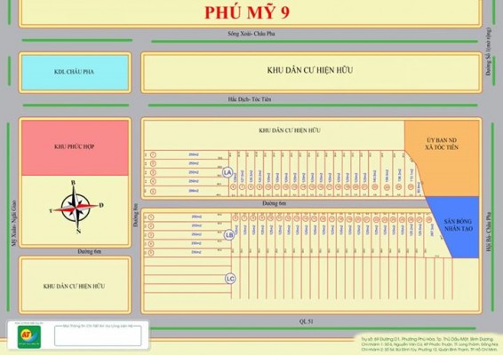
Task: Select the circled LB block marker
Action: click(x=229, y=235)
